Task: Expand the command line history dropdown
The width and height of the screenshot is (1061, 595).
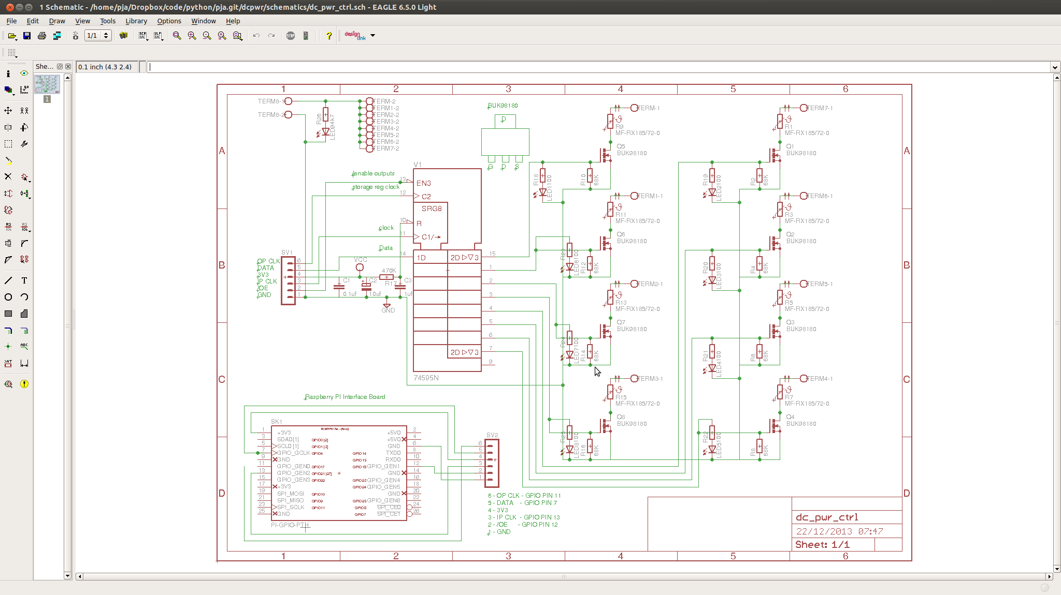Action: [1055, 67]
